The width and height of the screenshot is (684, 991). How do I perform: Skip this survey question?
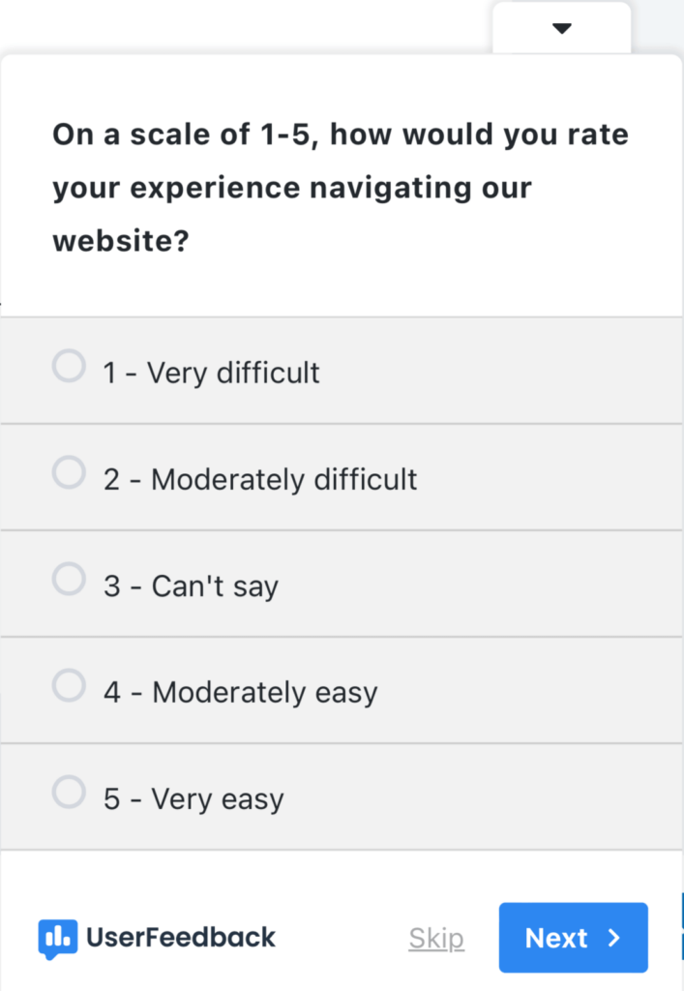click(x=435, y=937)
